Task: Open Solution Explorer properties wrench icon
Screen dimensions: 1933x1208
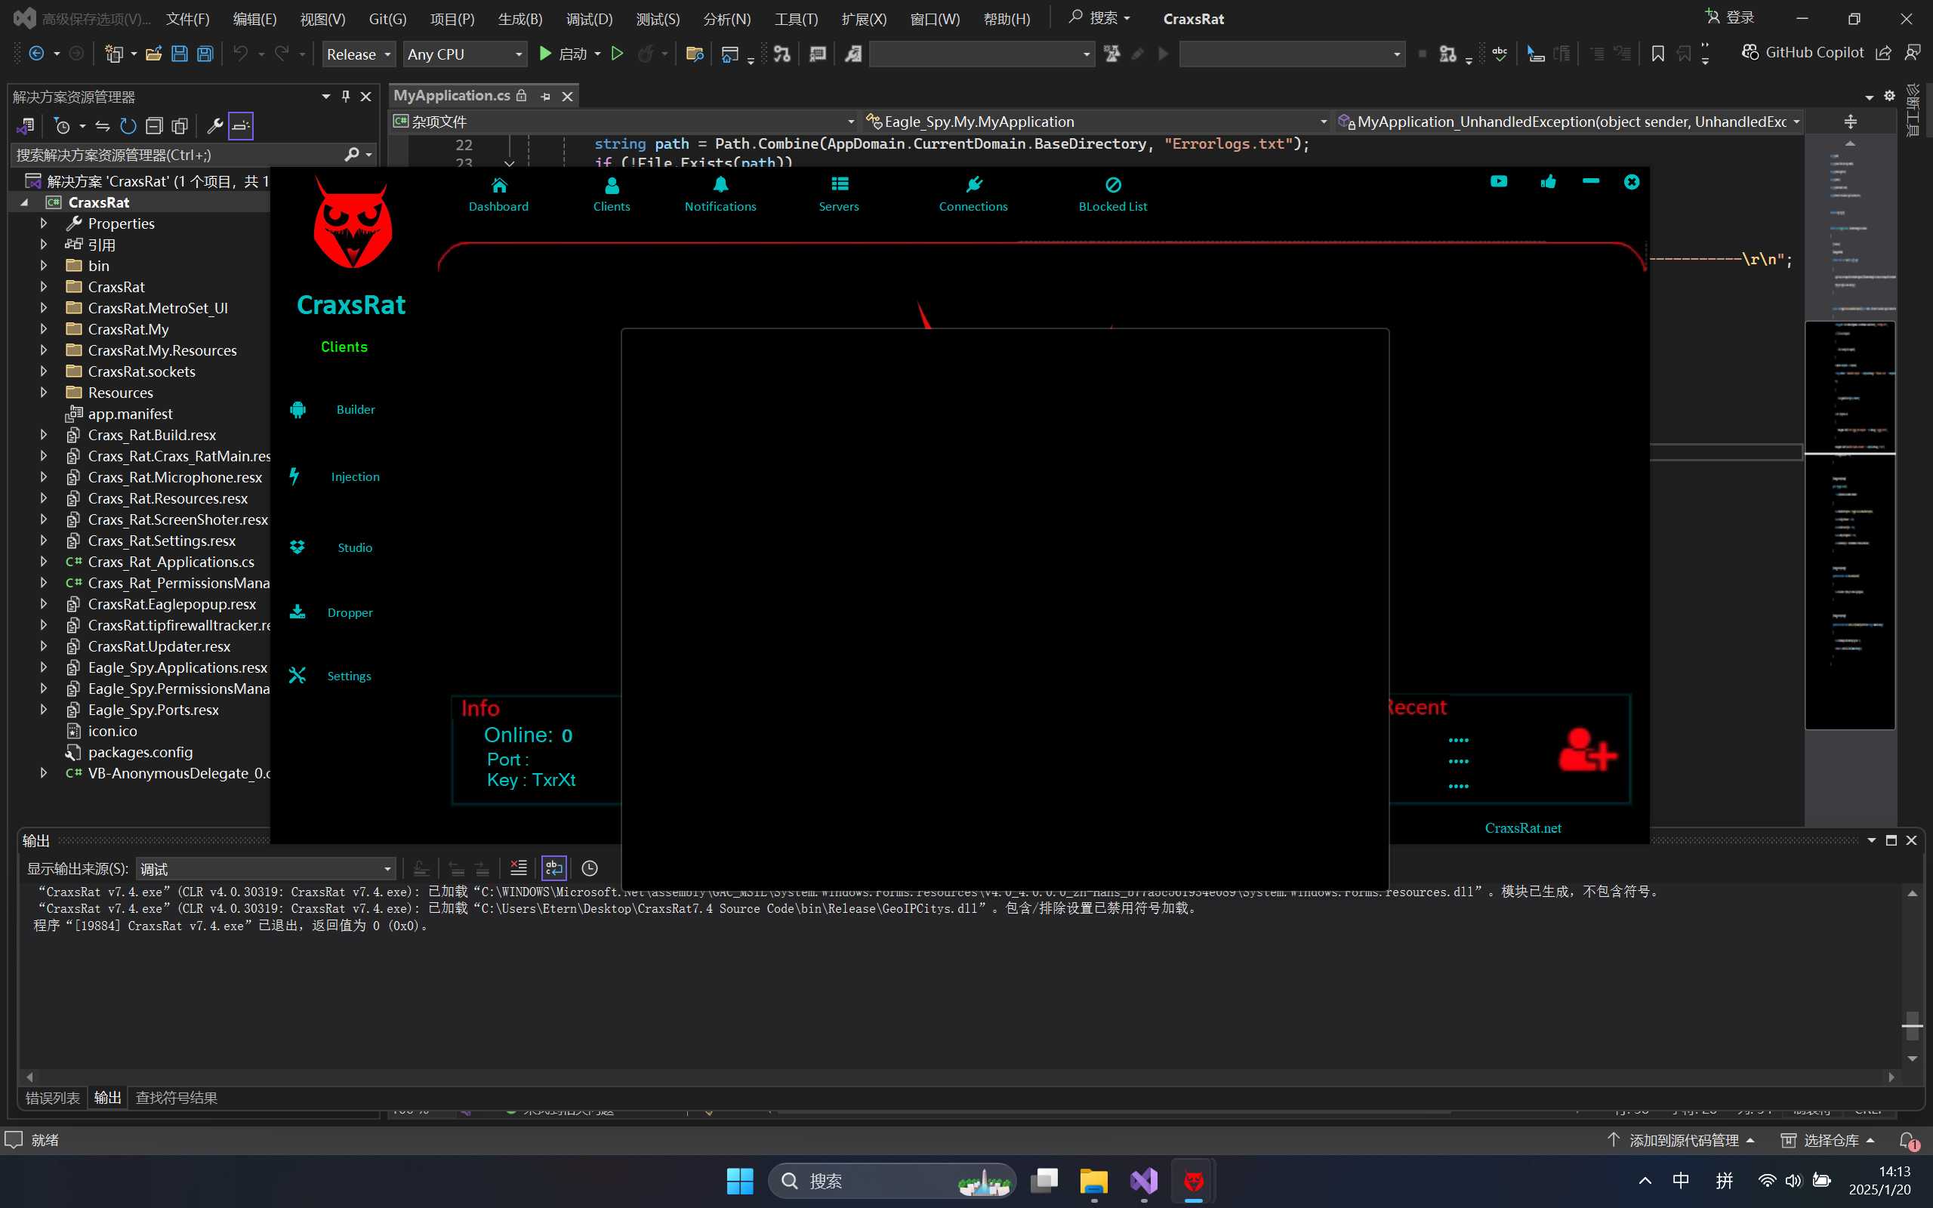Action: click(x=214, y=125)
